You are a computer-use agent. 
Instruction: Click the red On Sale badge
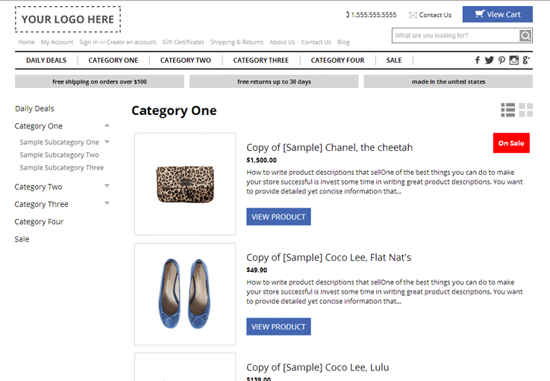[x=511, y=143]
